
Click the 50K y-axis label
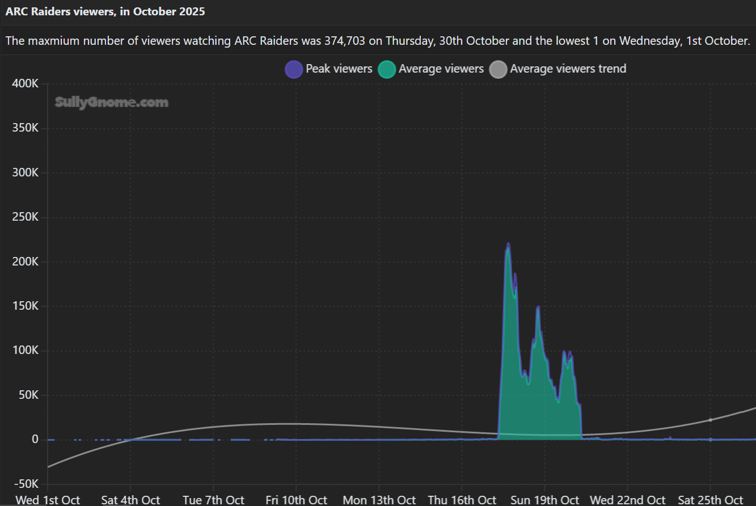28,395
